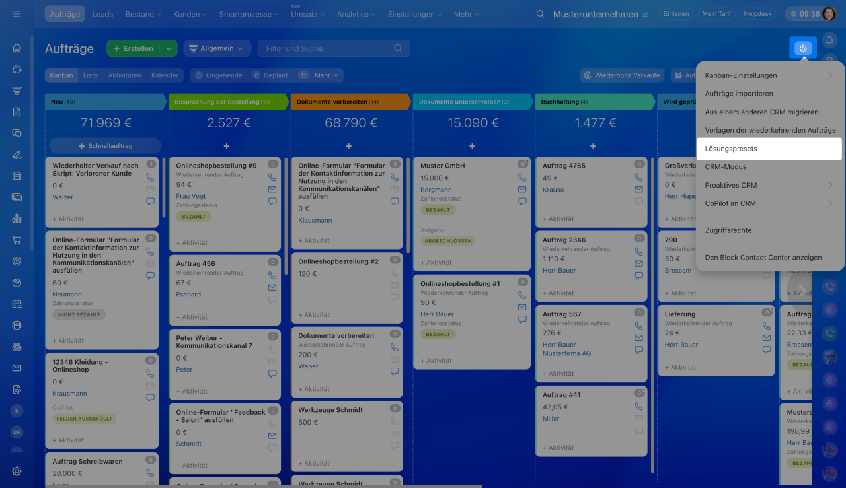Screen dimensions: 846x488
Task: Go to the home icon in left sidebar
Action: point(17,48)
